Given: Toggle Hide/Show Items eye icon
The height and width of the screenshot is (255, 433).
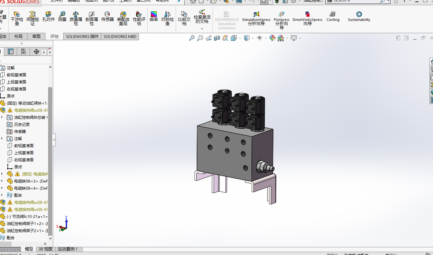Looking at the screenshot, I should point(260,38).
